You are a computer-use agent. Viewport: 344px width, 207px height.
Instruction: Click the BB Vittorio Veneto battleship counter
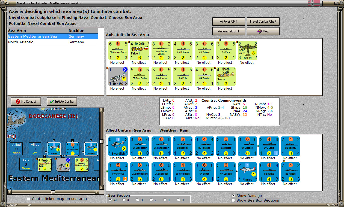[161, 50]
